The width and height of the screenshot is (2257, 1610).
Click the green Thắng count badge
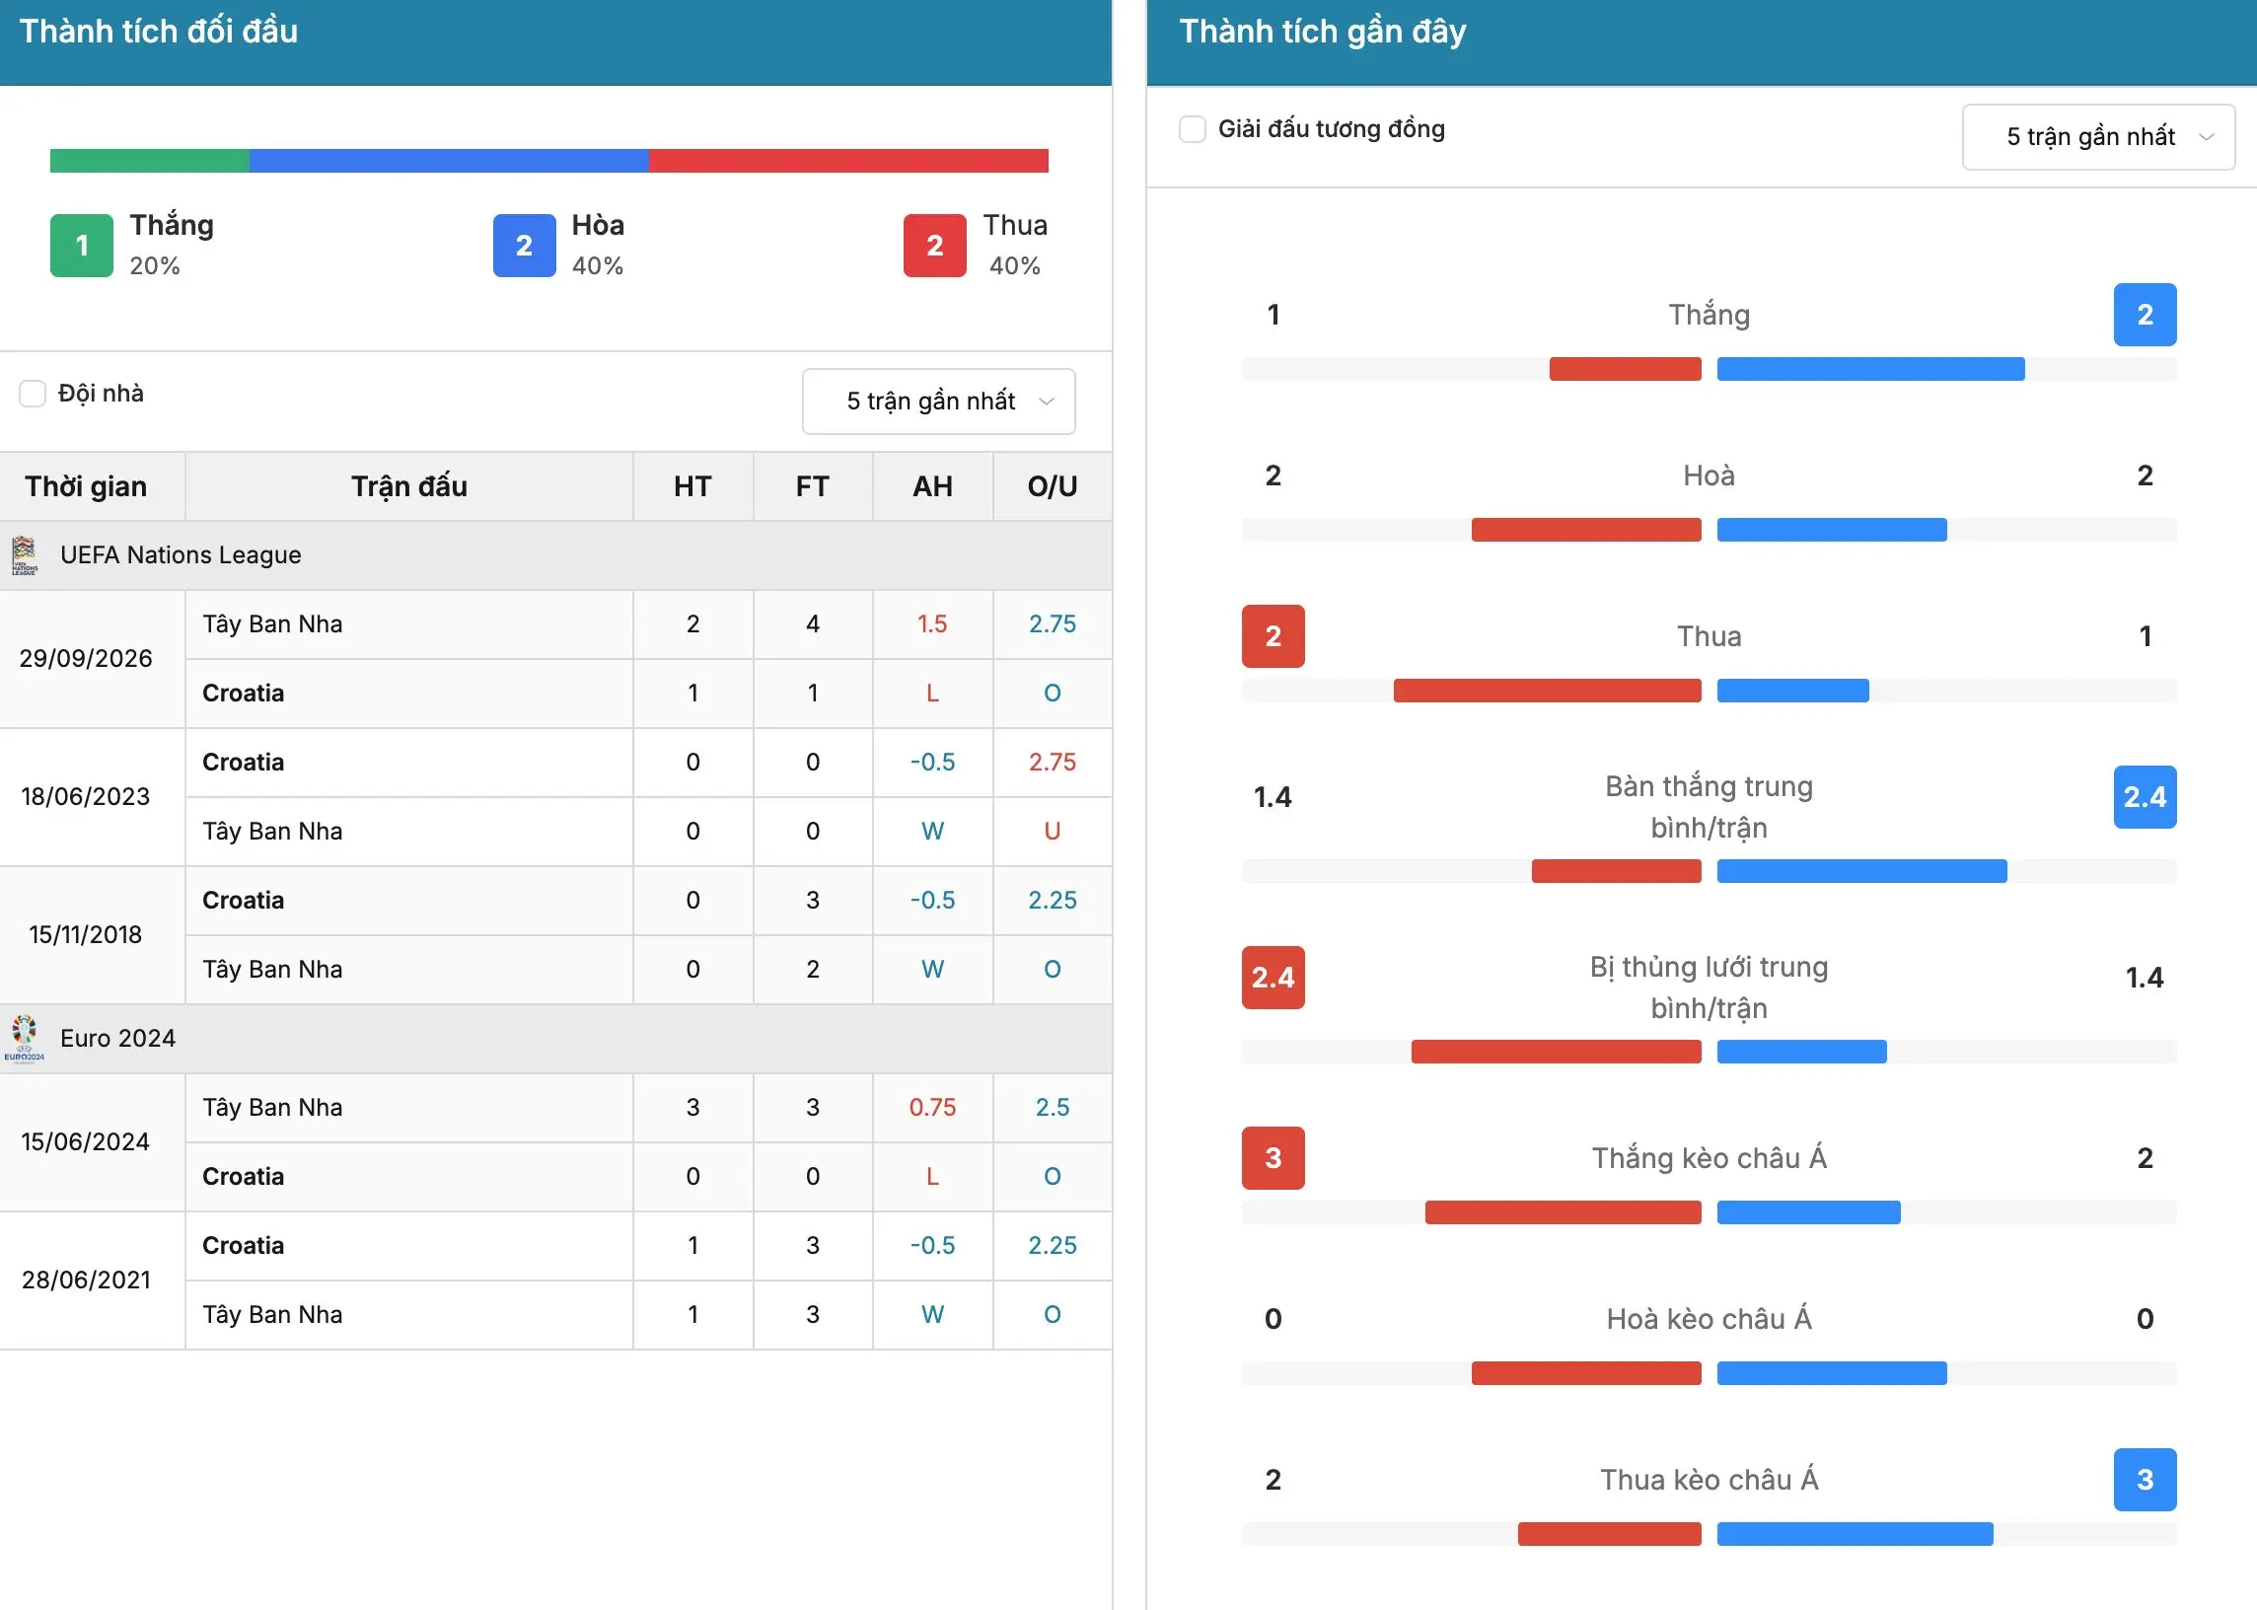click(x=82, y=246)
